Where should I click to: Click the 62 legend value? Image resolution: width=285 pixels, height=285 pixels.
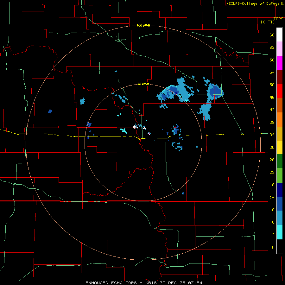click(x=272, y=47)
